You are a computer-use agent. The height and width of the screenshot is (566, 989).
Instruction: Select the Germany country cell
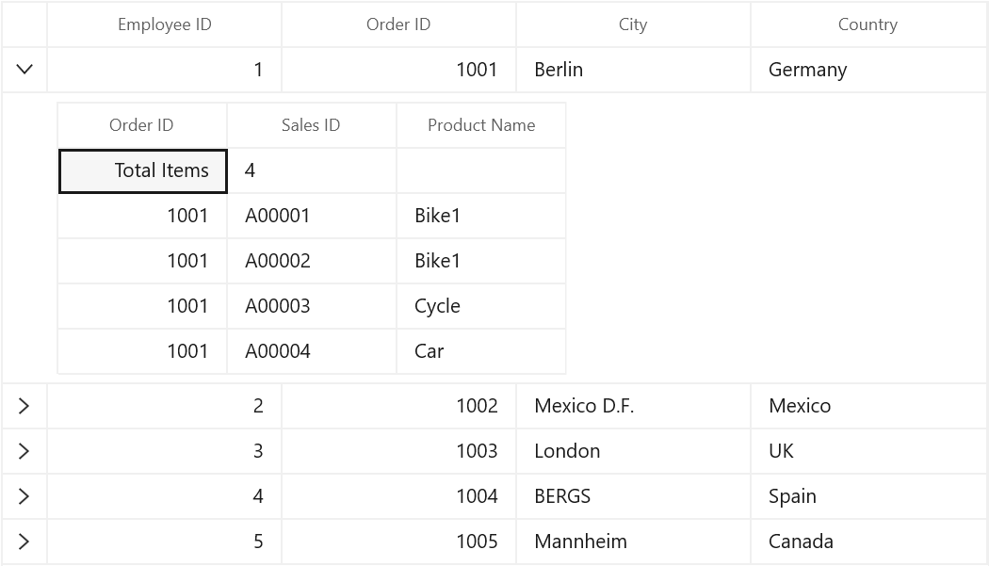pos(868,70)
